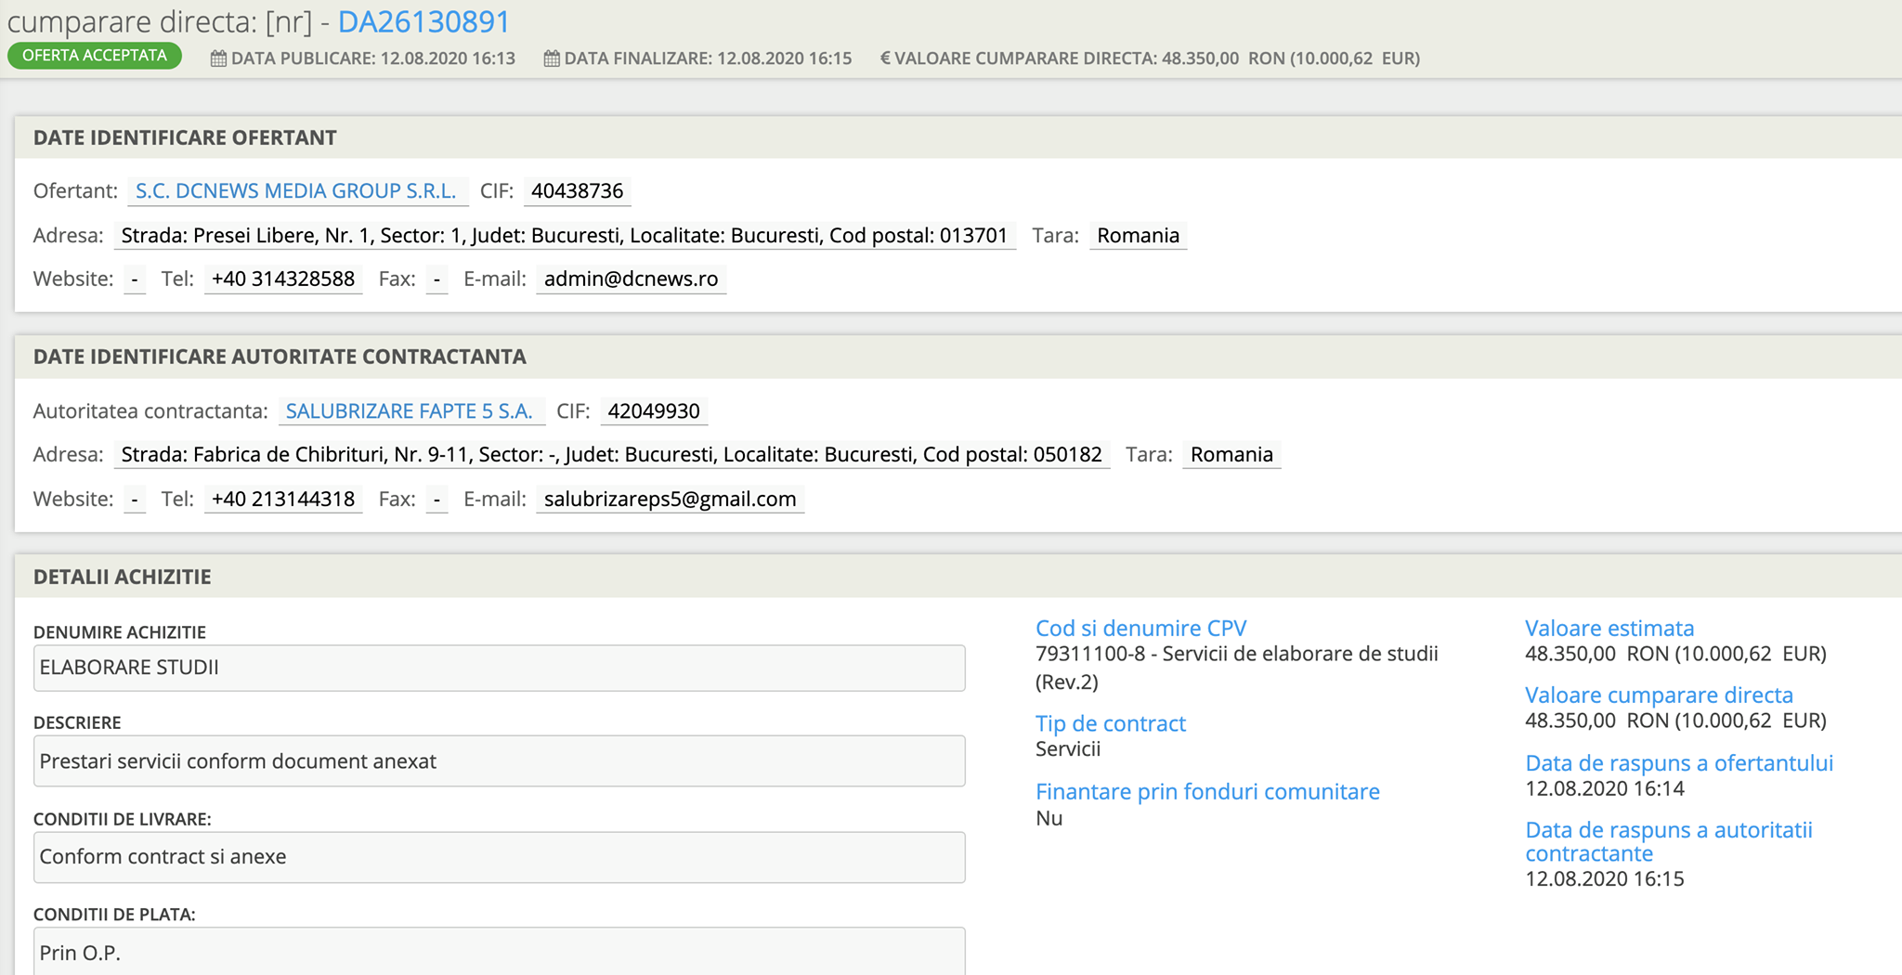The height and width of the screenshot is (975, 1902).
Task: Click the offerer CIF value 40438736
Action: (x=578, y=191)
